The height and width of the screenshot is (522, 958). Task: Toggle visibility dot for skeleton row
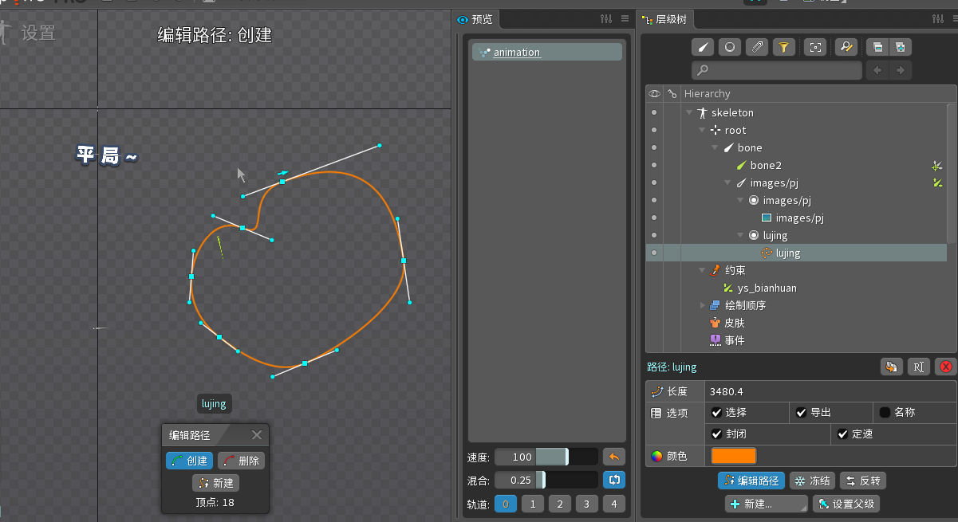654,112
